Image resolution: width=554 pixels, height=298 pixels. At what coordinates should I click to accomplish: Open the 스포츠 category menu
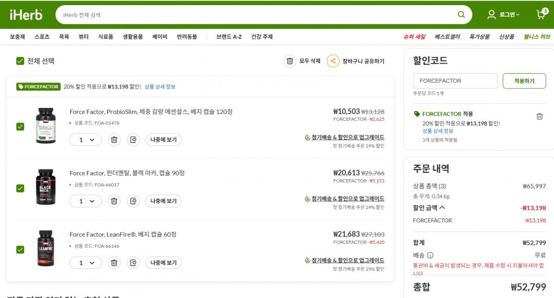pos(42,37)
